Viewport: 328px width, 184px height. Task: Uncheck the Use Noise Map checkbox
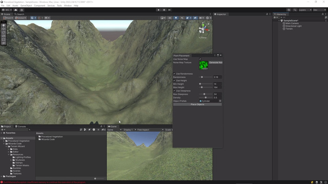coord(200,59)
